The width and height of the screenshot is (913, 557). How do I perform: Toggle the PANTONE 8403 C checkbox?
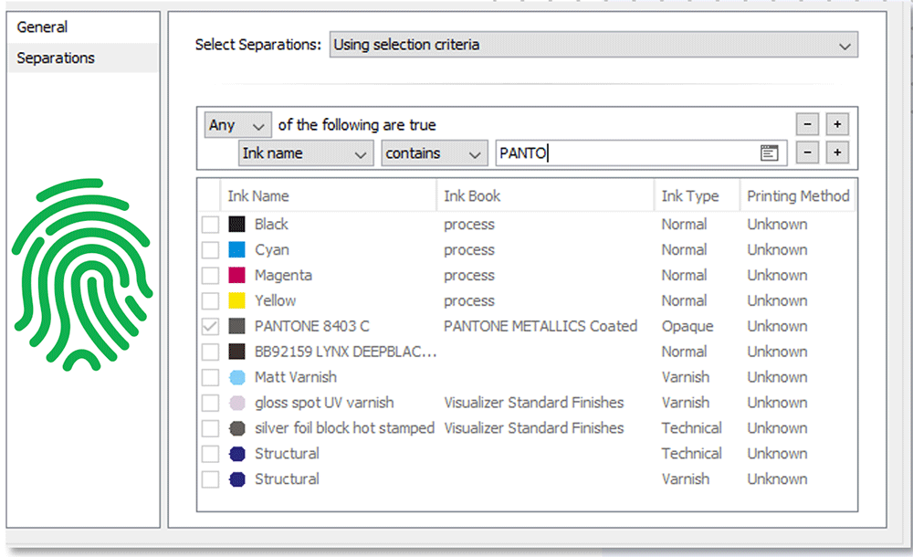coord(210,326)
